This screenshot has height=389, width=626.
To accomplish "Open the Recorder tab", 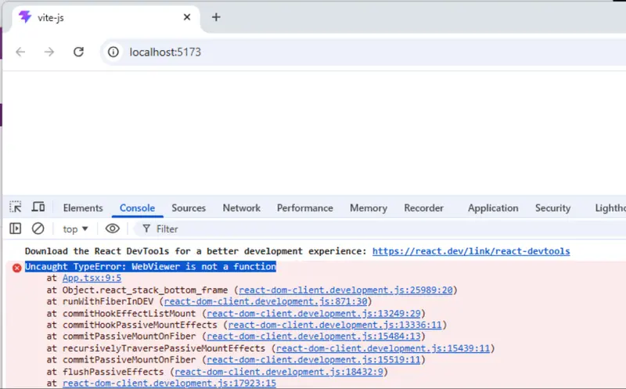I will click(423, 208).
